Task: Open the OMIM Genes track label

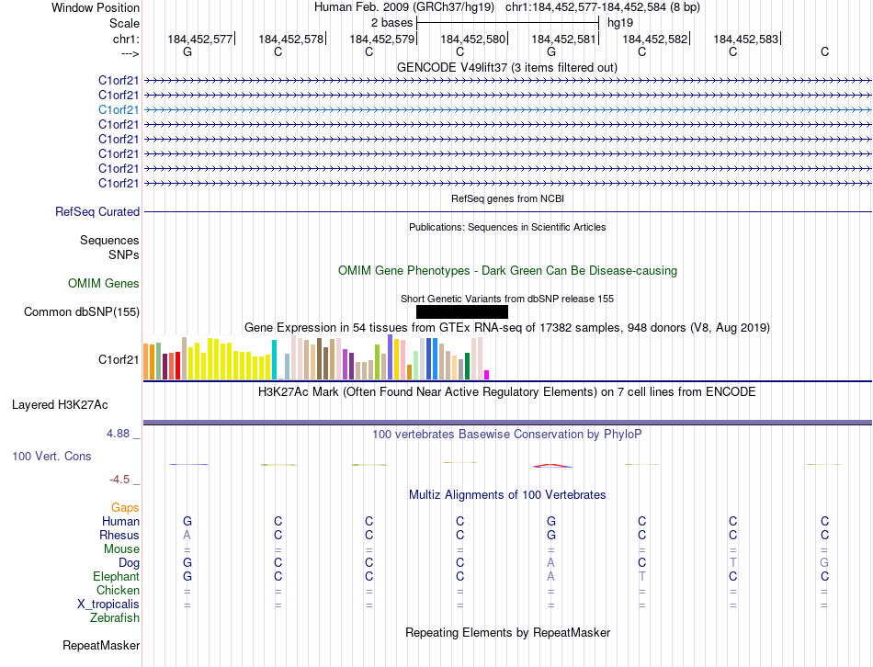Action: [104, 284]
